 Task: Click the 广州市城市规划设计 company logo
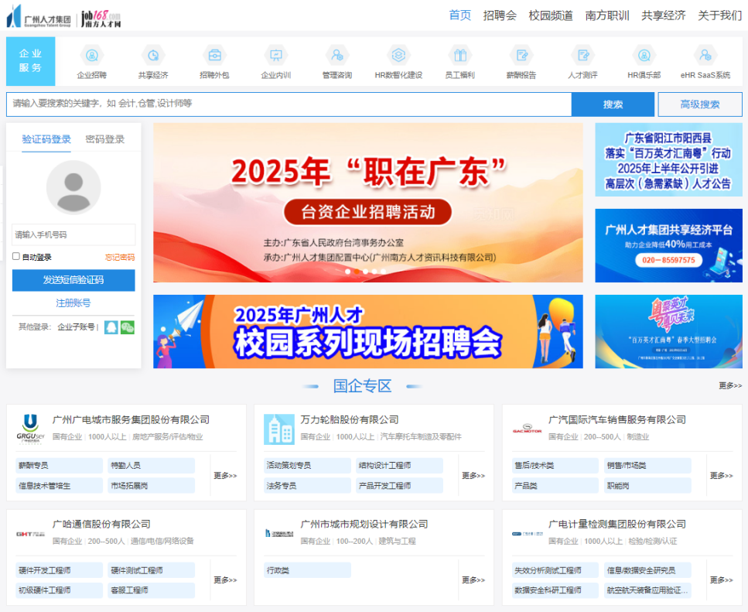tap(279, 533)
